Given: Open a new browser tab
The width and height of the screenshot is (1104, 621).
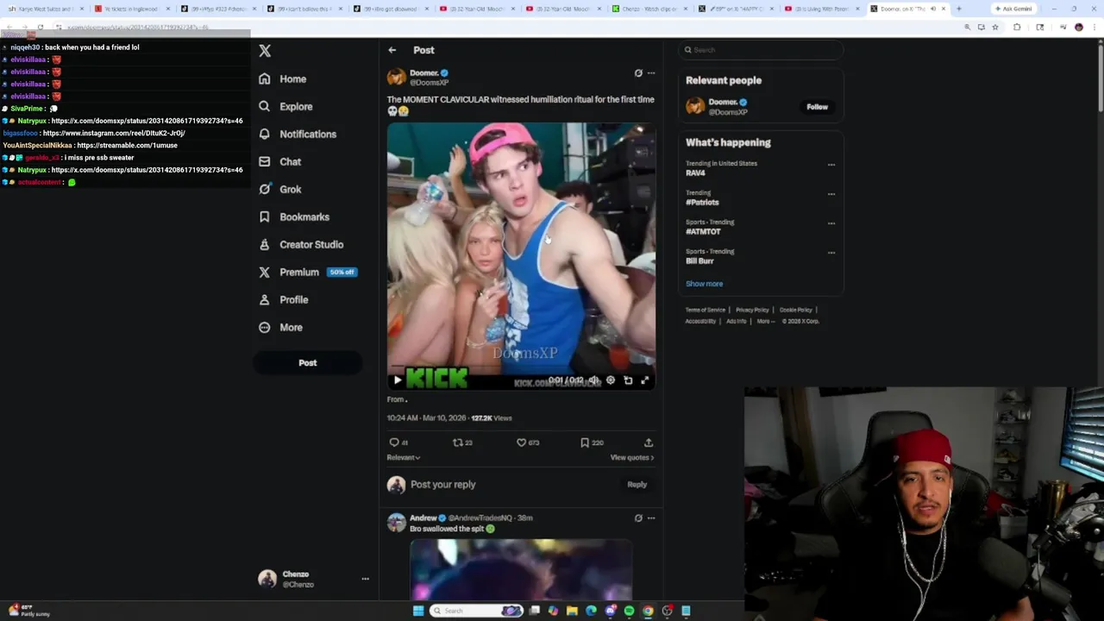Looking at the screenshot, I should point(958,9).
